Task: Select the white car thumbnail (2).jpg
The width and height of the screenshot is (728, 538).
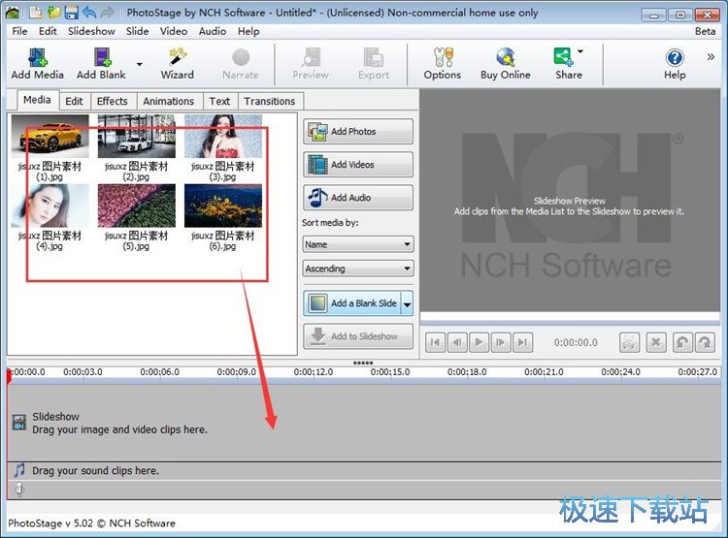Action: (x=137, y=137)
